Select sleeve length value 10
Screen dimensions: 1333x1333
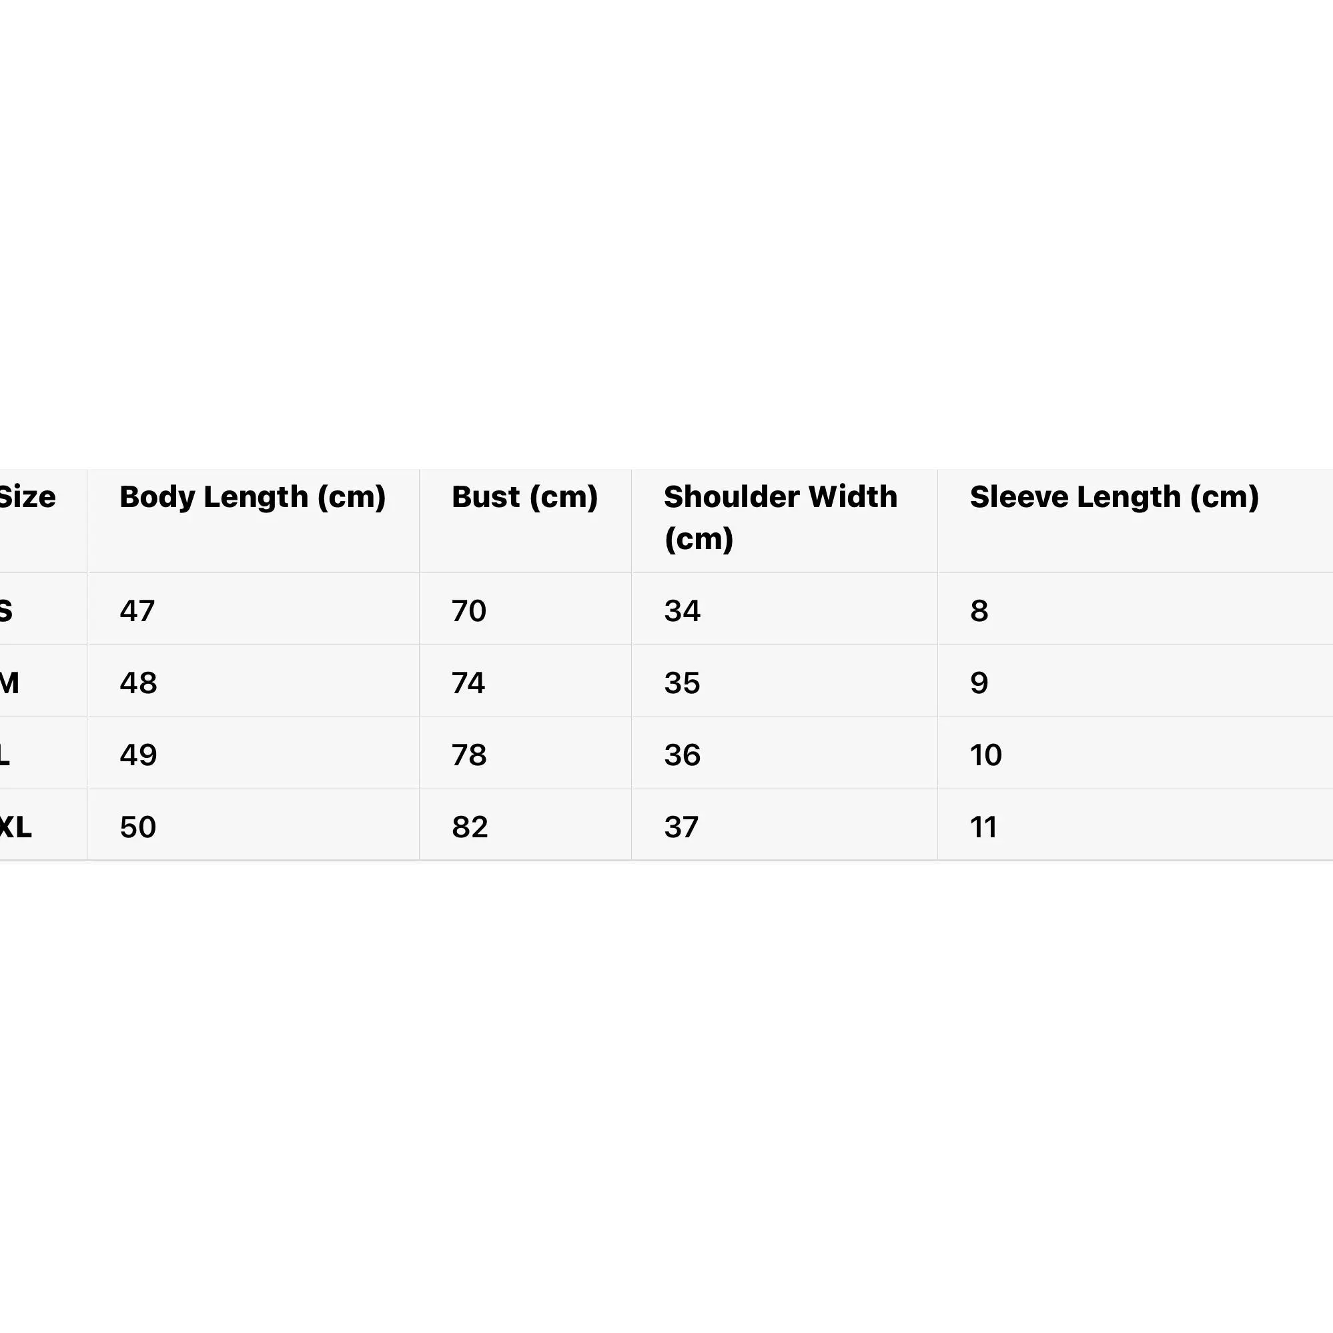point(986,755)
